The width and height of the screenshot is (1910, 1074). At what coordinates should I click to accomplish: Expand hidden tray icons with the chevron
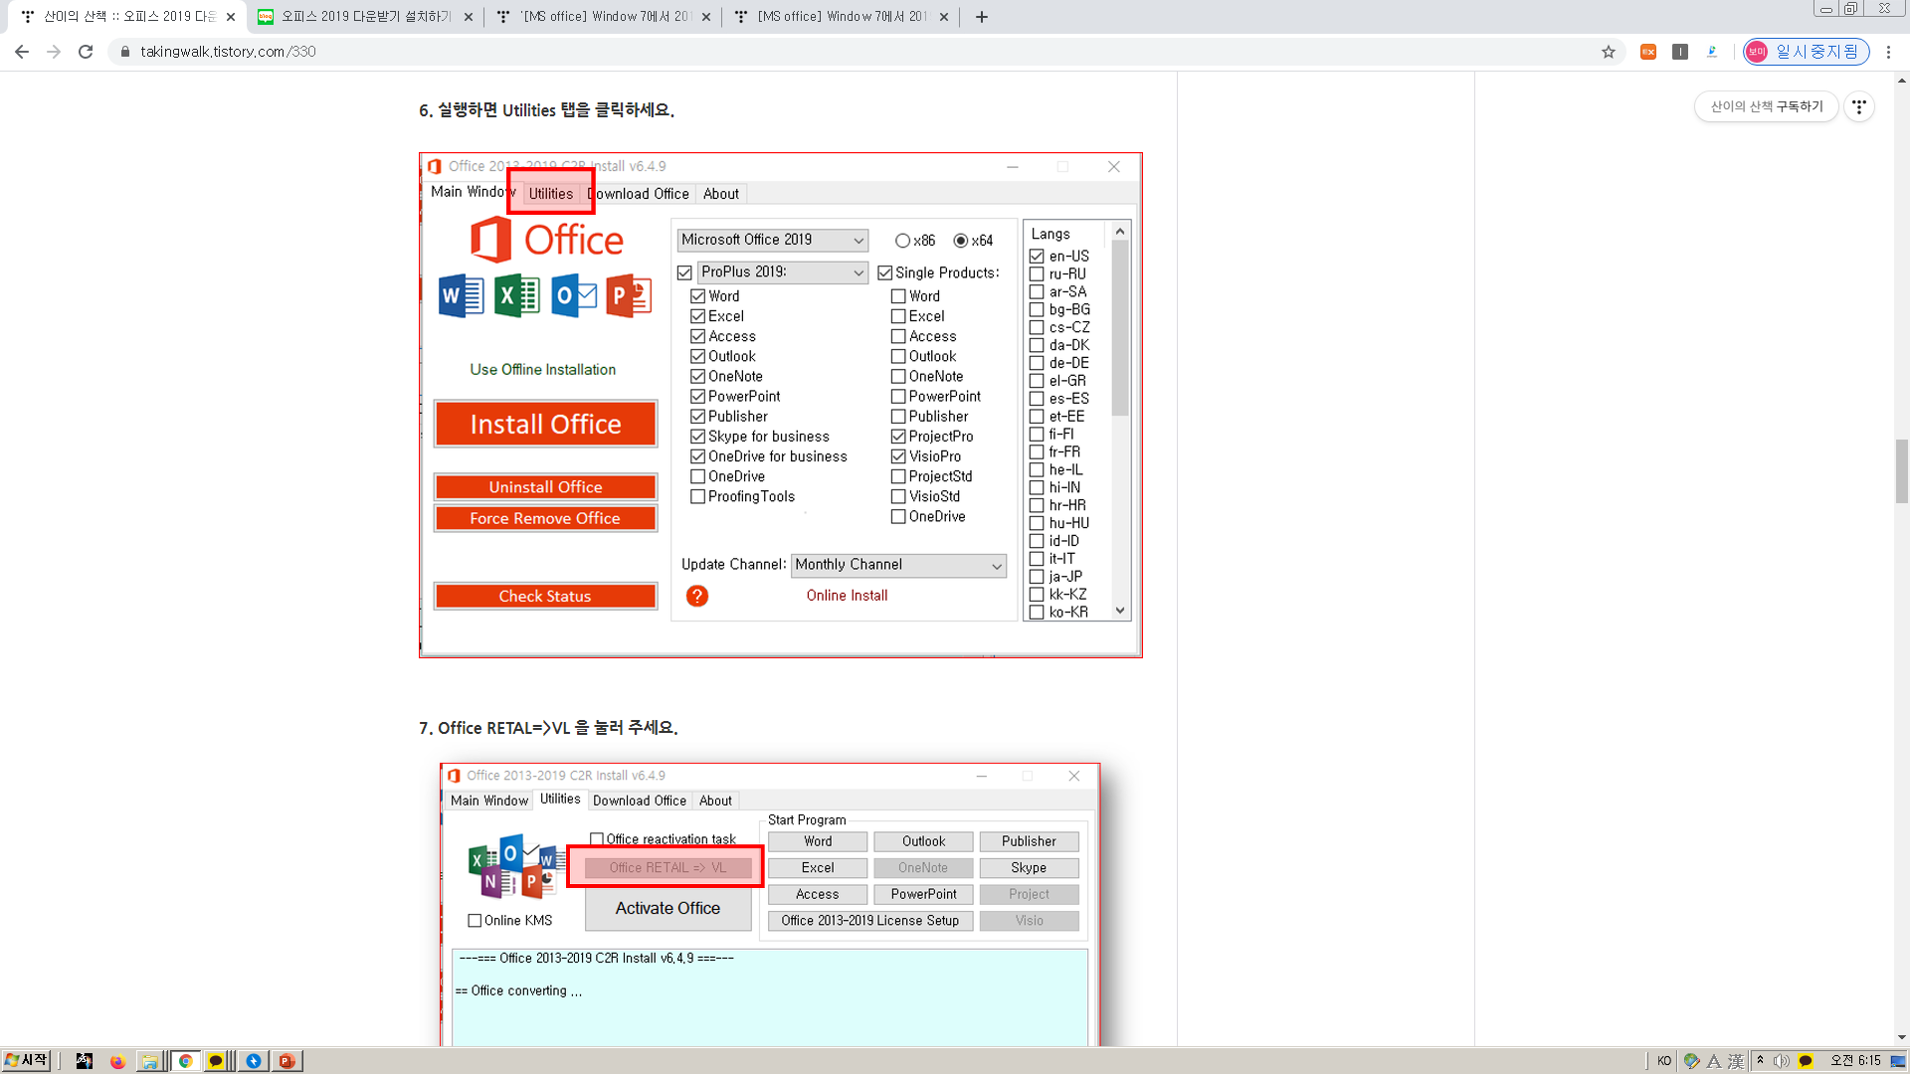pos(1760,1060)
